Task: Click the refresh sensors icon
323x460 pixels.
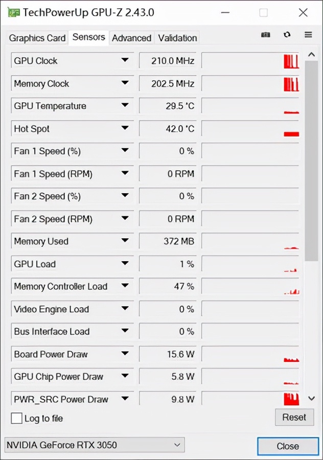Action: click(287, 35)
